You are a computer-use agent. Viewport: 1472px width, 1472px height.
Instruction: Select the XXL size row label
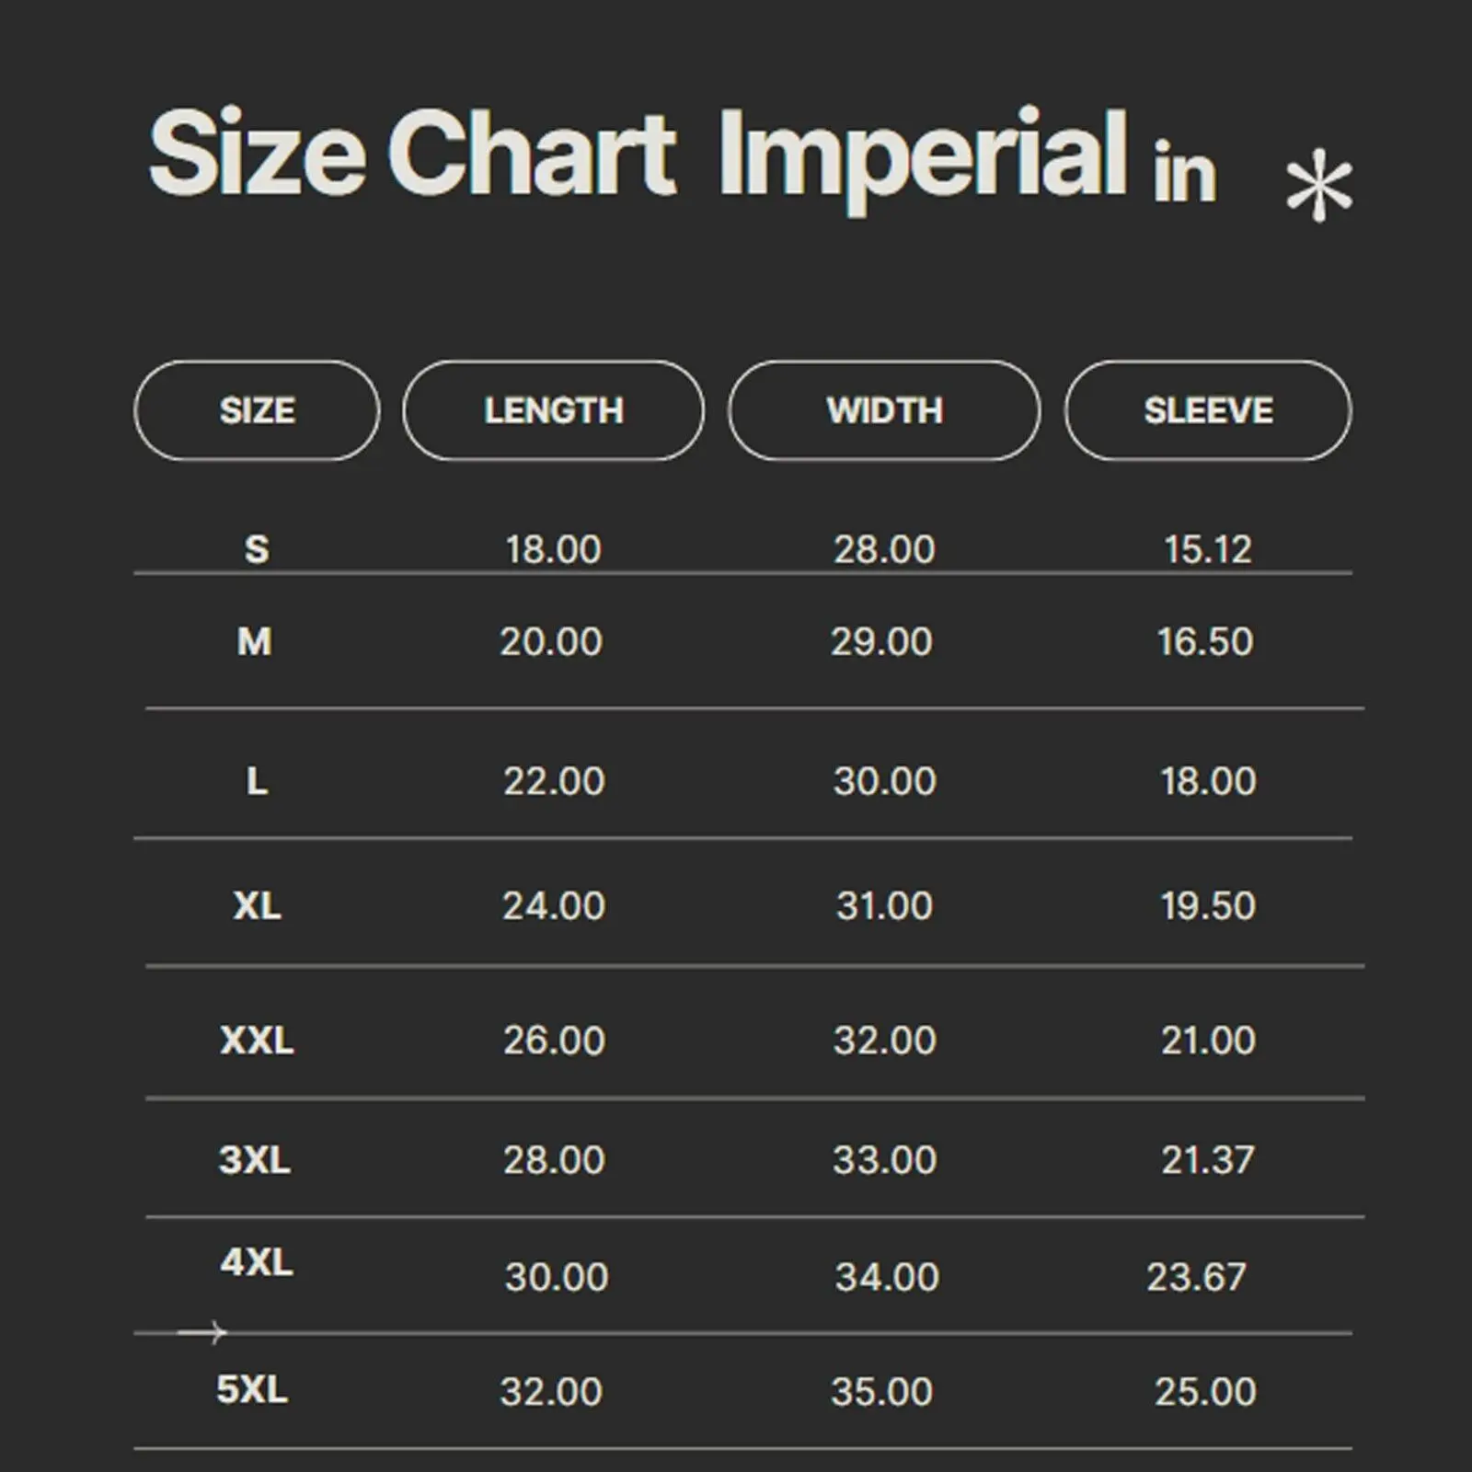(x=257, y=1041)
